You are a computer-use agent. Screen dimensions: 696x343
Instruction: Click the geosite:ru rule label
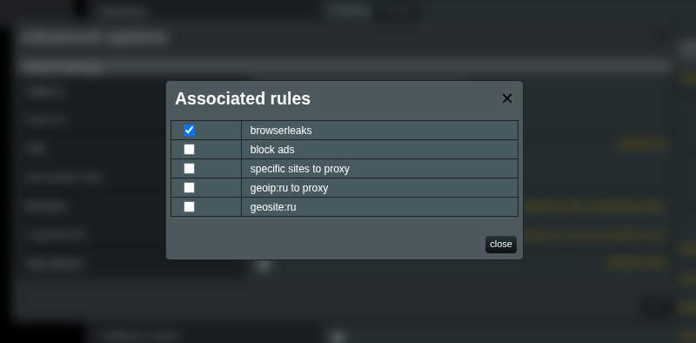click(273, 207)
